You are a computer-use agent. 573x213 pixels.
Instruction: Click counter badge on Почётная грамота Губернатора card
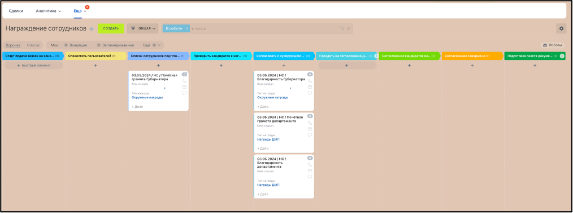pos(185,75)
